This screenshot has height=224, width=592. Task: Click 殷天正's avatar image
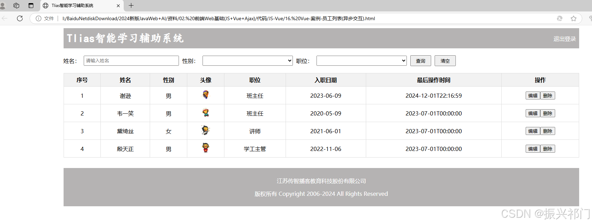point(206,148)
